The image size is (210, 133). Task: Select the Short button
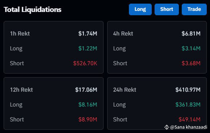point(167,9)
